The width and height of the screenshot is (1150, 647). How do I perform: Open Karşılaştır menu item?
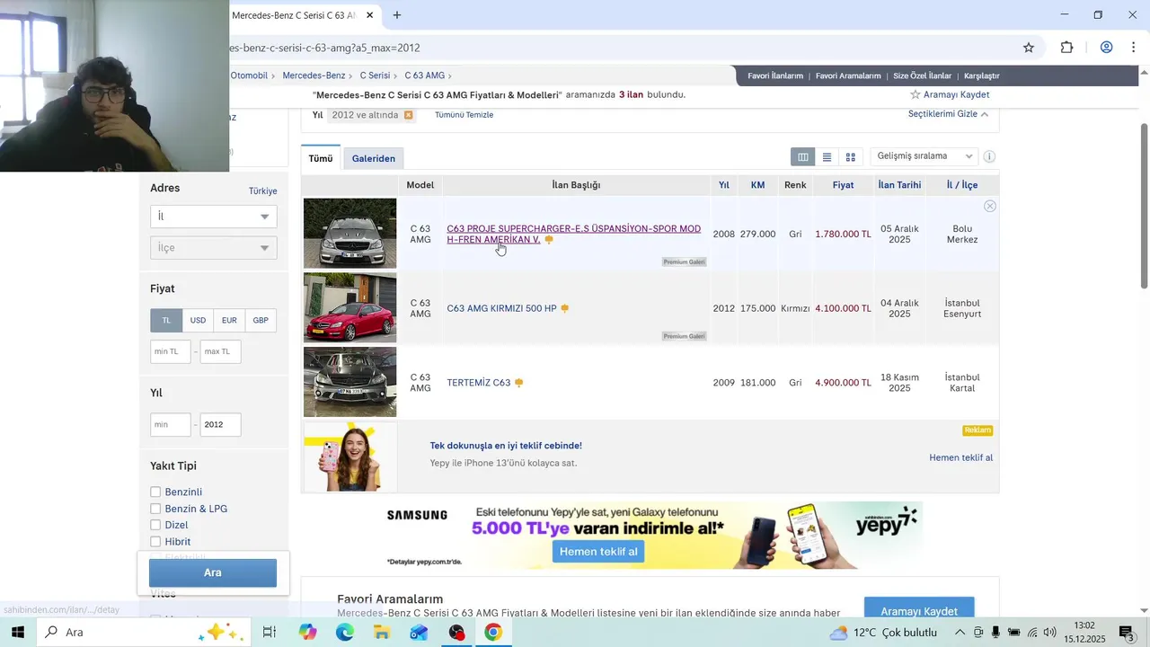tap(982, 76)
